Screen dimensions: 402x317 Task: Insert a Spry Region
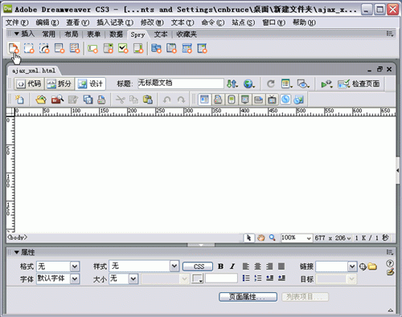pos(29,48)
